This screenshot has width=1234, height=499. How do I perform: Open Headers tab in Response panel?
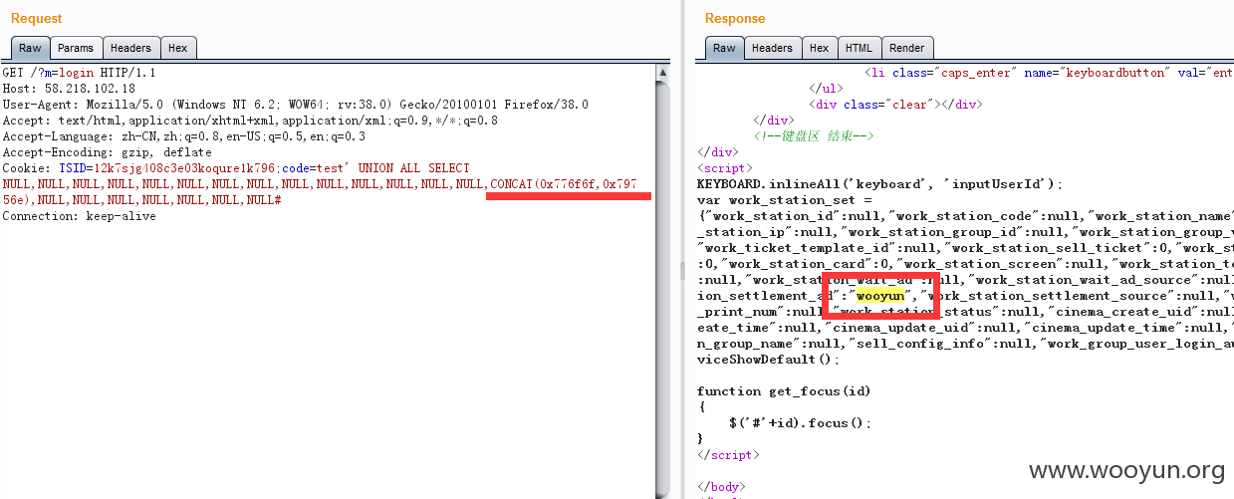coord(772,48)
